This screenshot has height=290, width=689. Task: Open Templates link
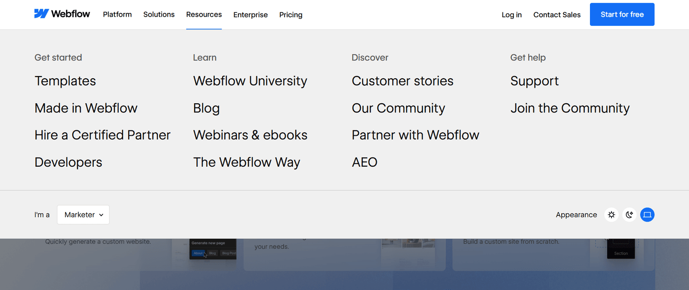tap(65, 81)
